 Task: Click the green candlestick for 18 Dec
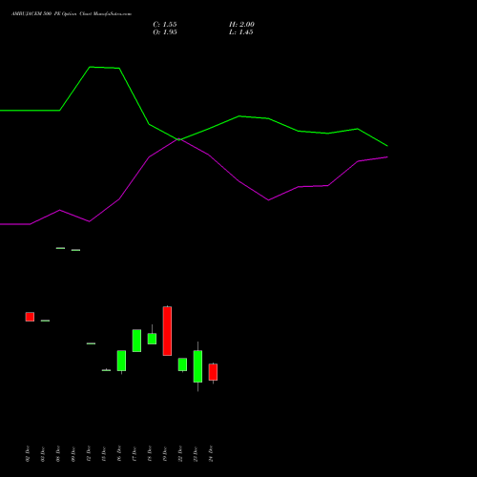pyautogui.click(x=152, y=339)
